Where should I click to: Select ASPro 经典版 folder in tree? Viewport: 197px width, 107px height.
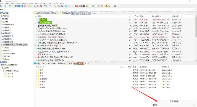pos(9,53)
